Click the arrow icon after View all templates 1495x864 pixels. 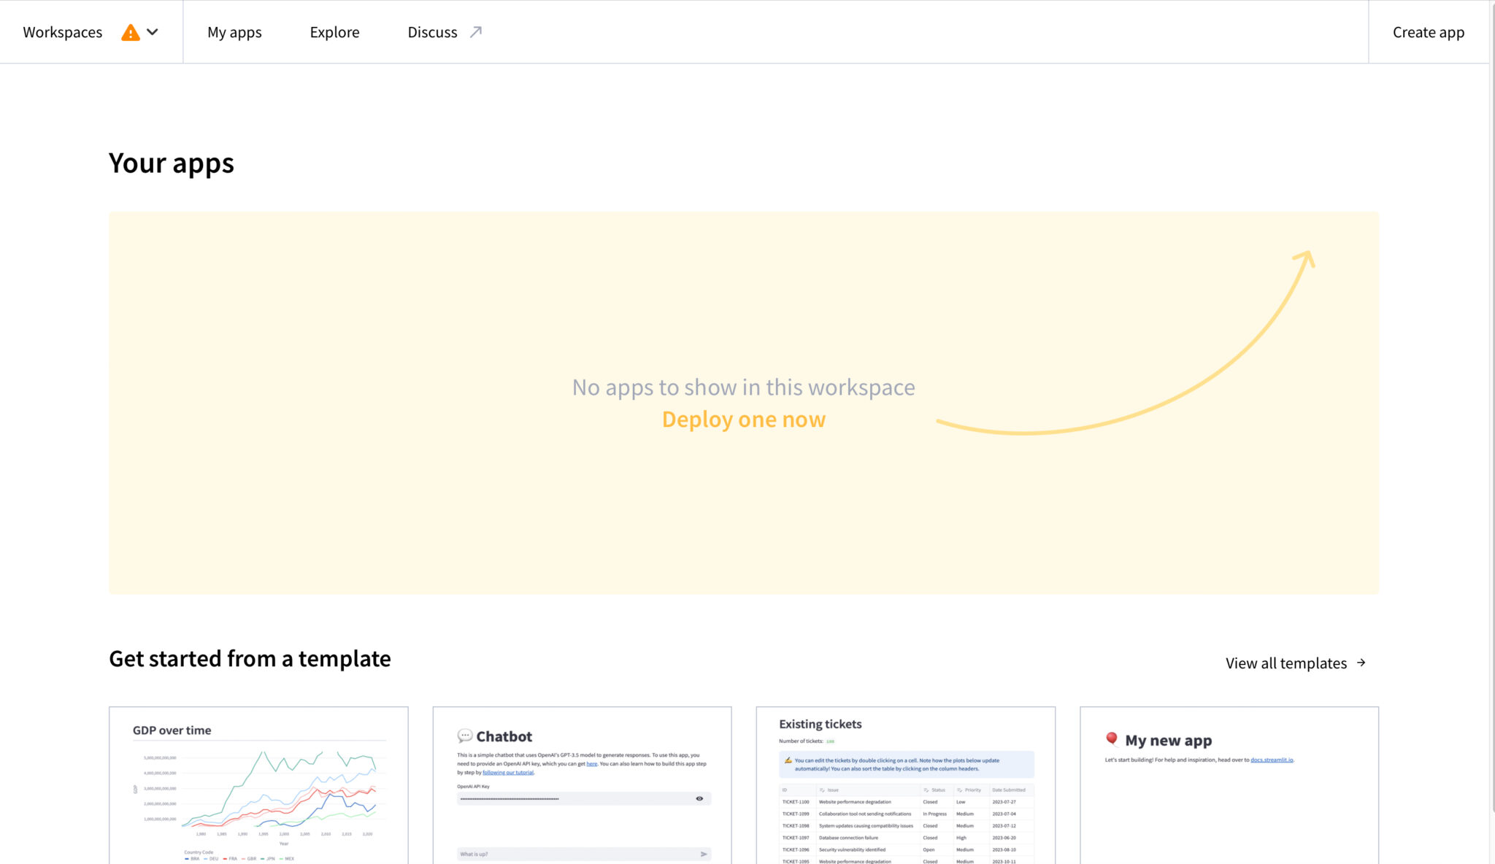[x=1361, y=663]
